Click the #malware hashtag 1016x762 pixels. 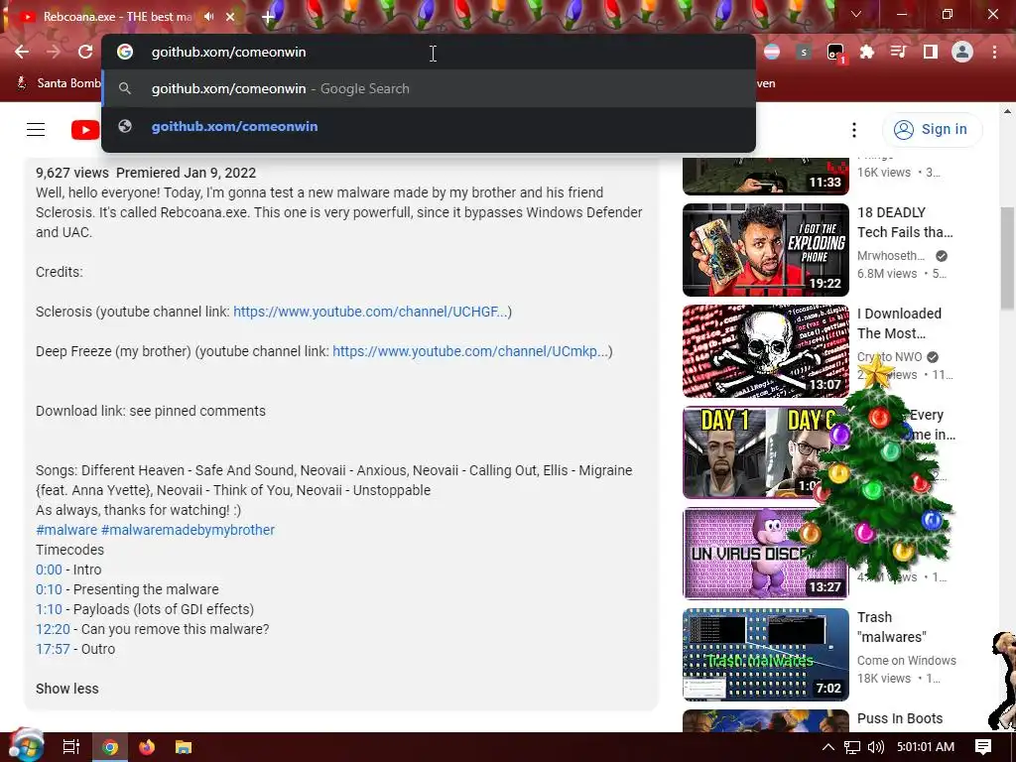66,530
